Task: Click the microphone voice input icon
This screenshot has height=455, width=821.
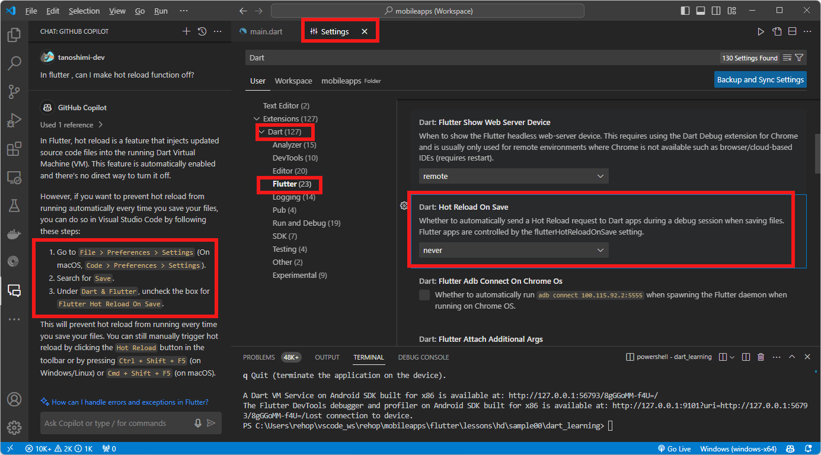Action: coord(198,423)
